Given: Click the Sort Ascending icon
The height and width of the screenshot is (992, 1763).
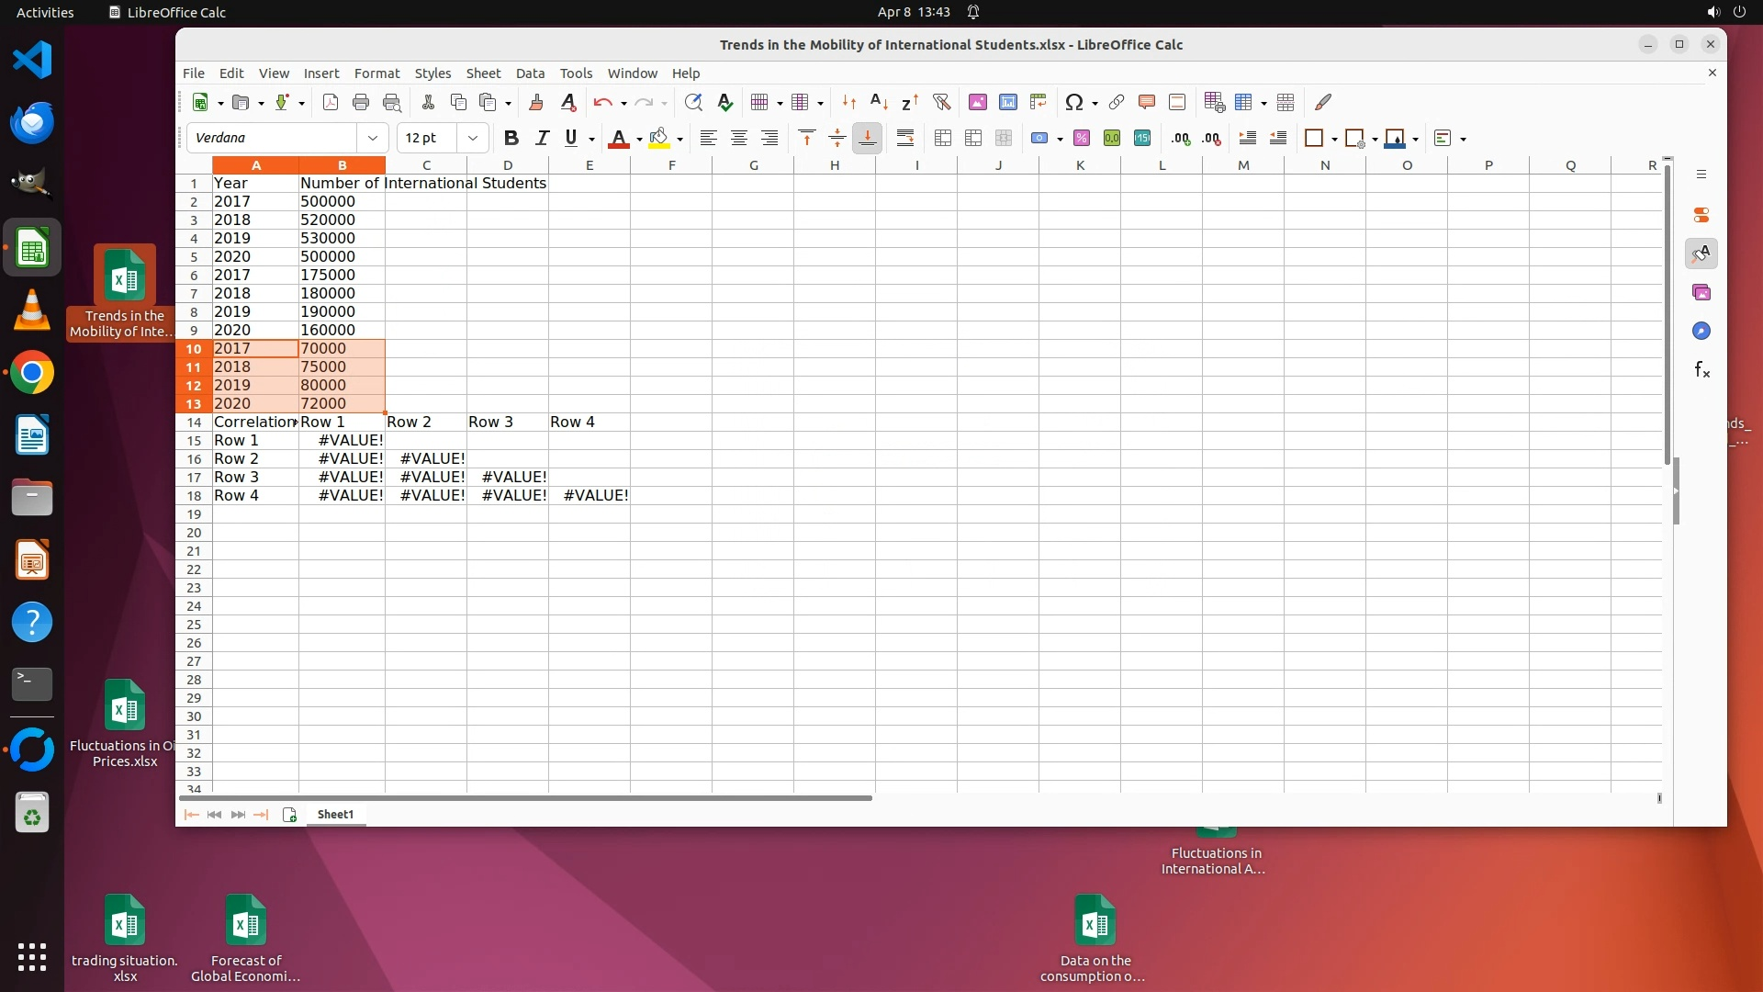Looking at the screenshot, I should point(879,103).
